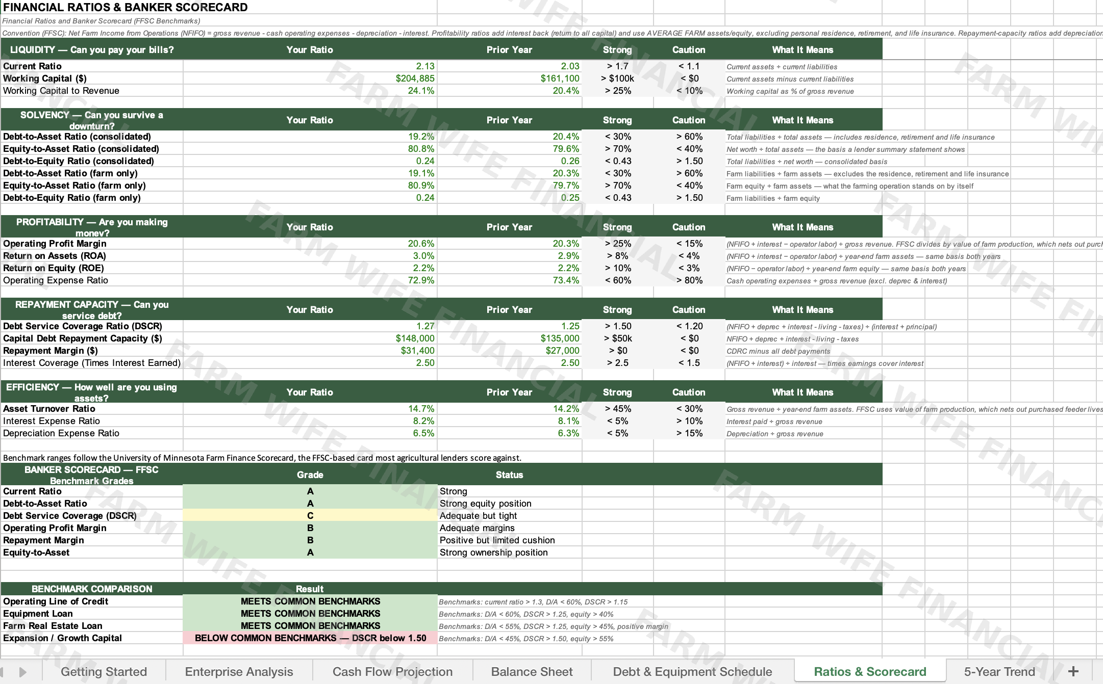Click Interest Coverage (Times Interest Earned) label
Image resolution: width=1103 pixels, height=684 pixels.
tap(92, 363)
